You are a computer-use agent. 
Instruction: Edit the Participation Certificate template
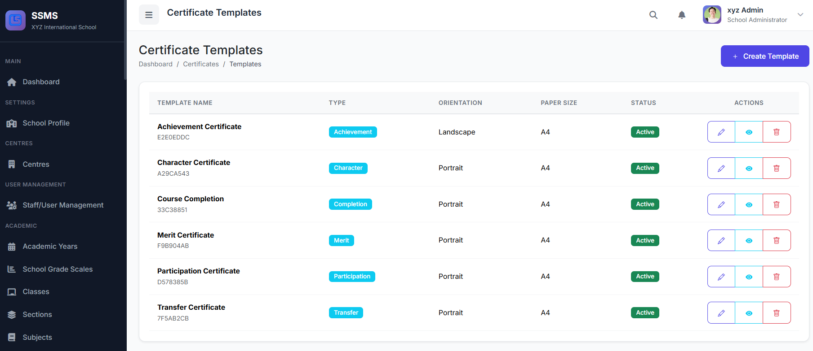(721, 277)
